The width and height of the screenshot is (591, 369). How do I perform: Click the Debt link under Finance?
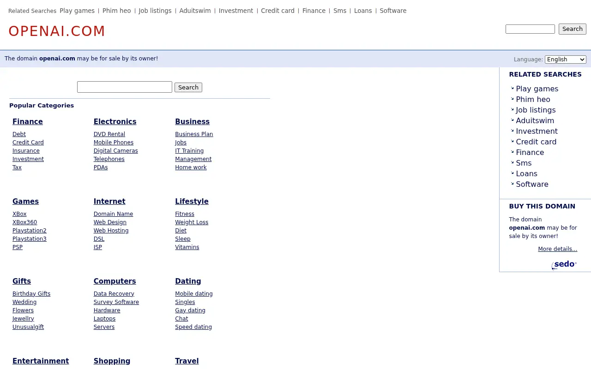(19, 134)
